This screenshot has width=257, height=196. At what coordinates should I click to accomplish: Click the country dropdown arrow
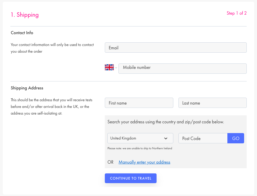click(166, 138)
